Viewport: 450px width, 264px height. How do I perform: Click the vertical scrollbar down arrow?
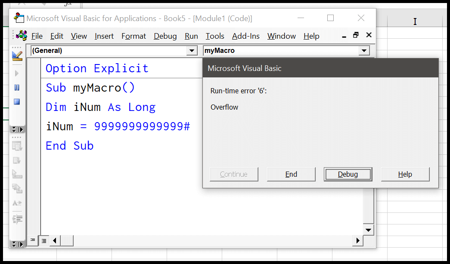pos(369,230)
